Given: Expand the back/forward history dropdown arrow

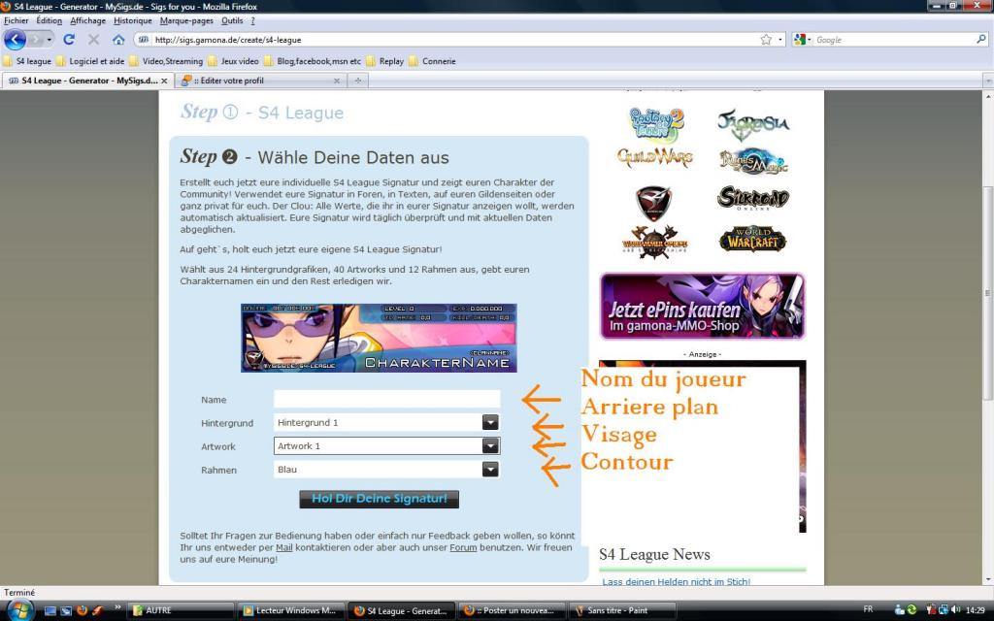Looking at the screenshot, I should tap(49, 39).
